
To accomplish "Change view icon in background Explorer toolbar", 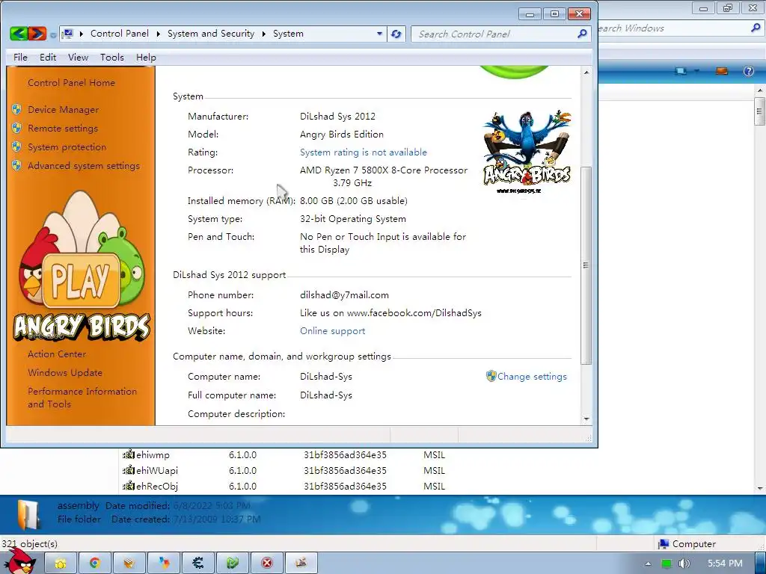I will pos(681,71).
